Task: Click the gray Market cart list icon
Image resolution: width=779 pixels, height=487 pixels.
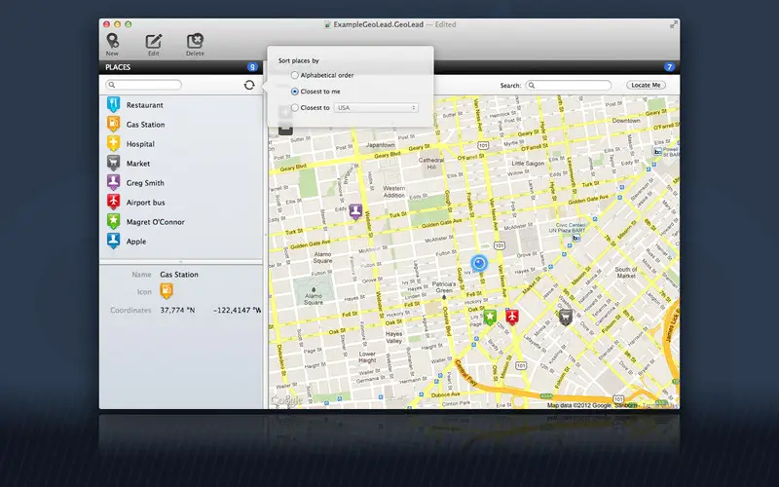Action: (113, 163)
